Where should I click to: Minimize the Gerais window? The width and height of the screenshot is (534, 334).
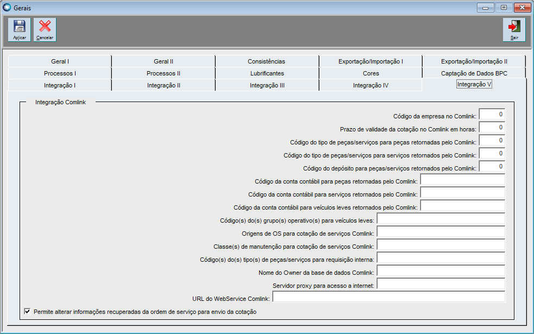(485, 8)
